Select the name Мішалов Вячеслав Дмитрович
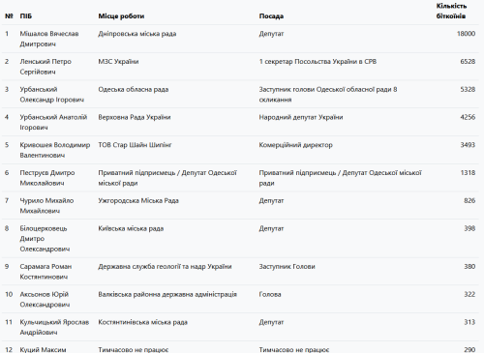Image resolution: width=484 pixels, height=353 pixels. pyautogui.click(x=49, y=39)
